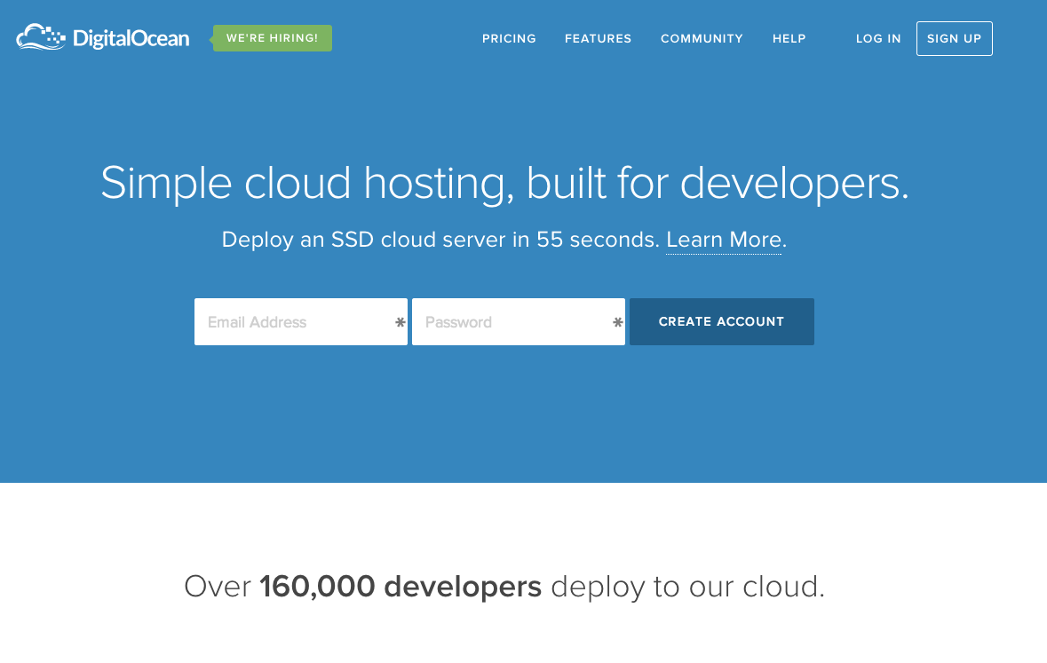
Task: Click the Simple cloud hosting headline
Action: pos(504,183)
